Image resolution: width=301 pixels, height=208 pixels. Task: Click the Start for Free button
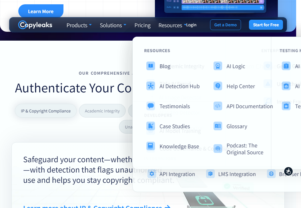coord(266,25)
